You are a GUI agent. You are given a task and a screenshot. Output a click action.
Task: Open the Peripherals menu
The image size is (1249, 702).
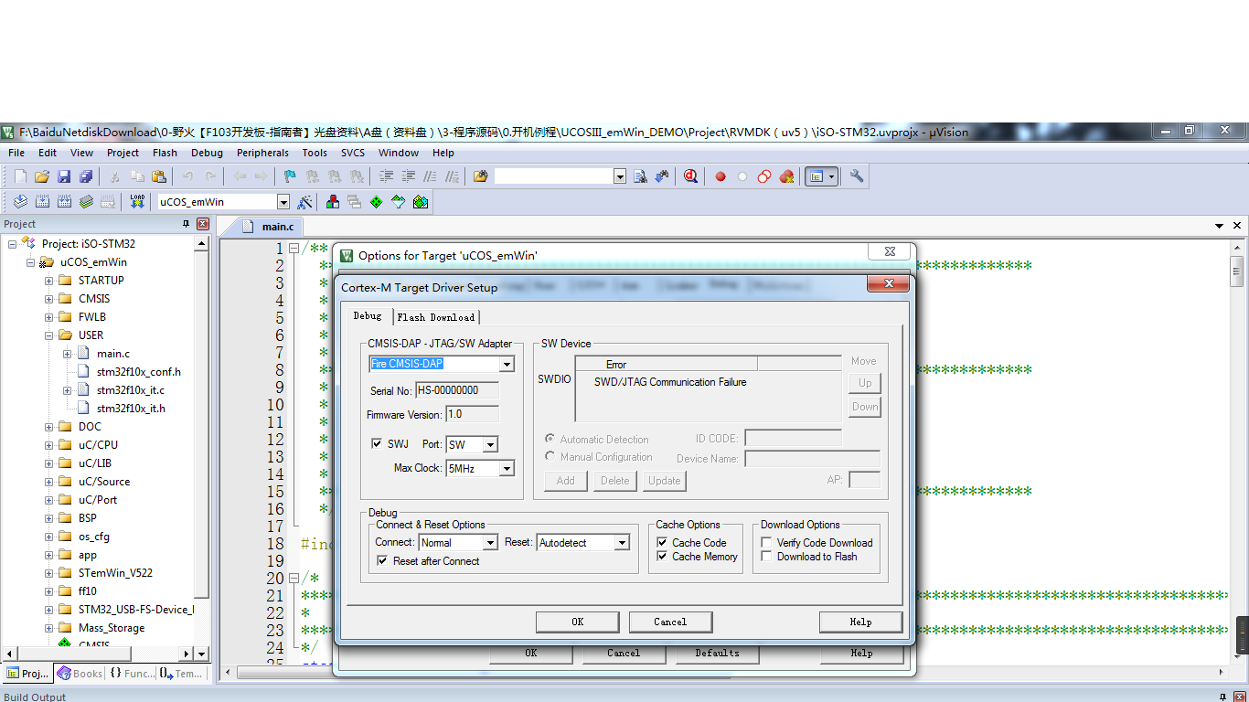point(262,153)
